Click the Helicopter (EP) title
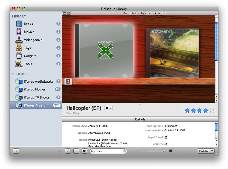228x169 pixels. click(x=84, y=108)
